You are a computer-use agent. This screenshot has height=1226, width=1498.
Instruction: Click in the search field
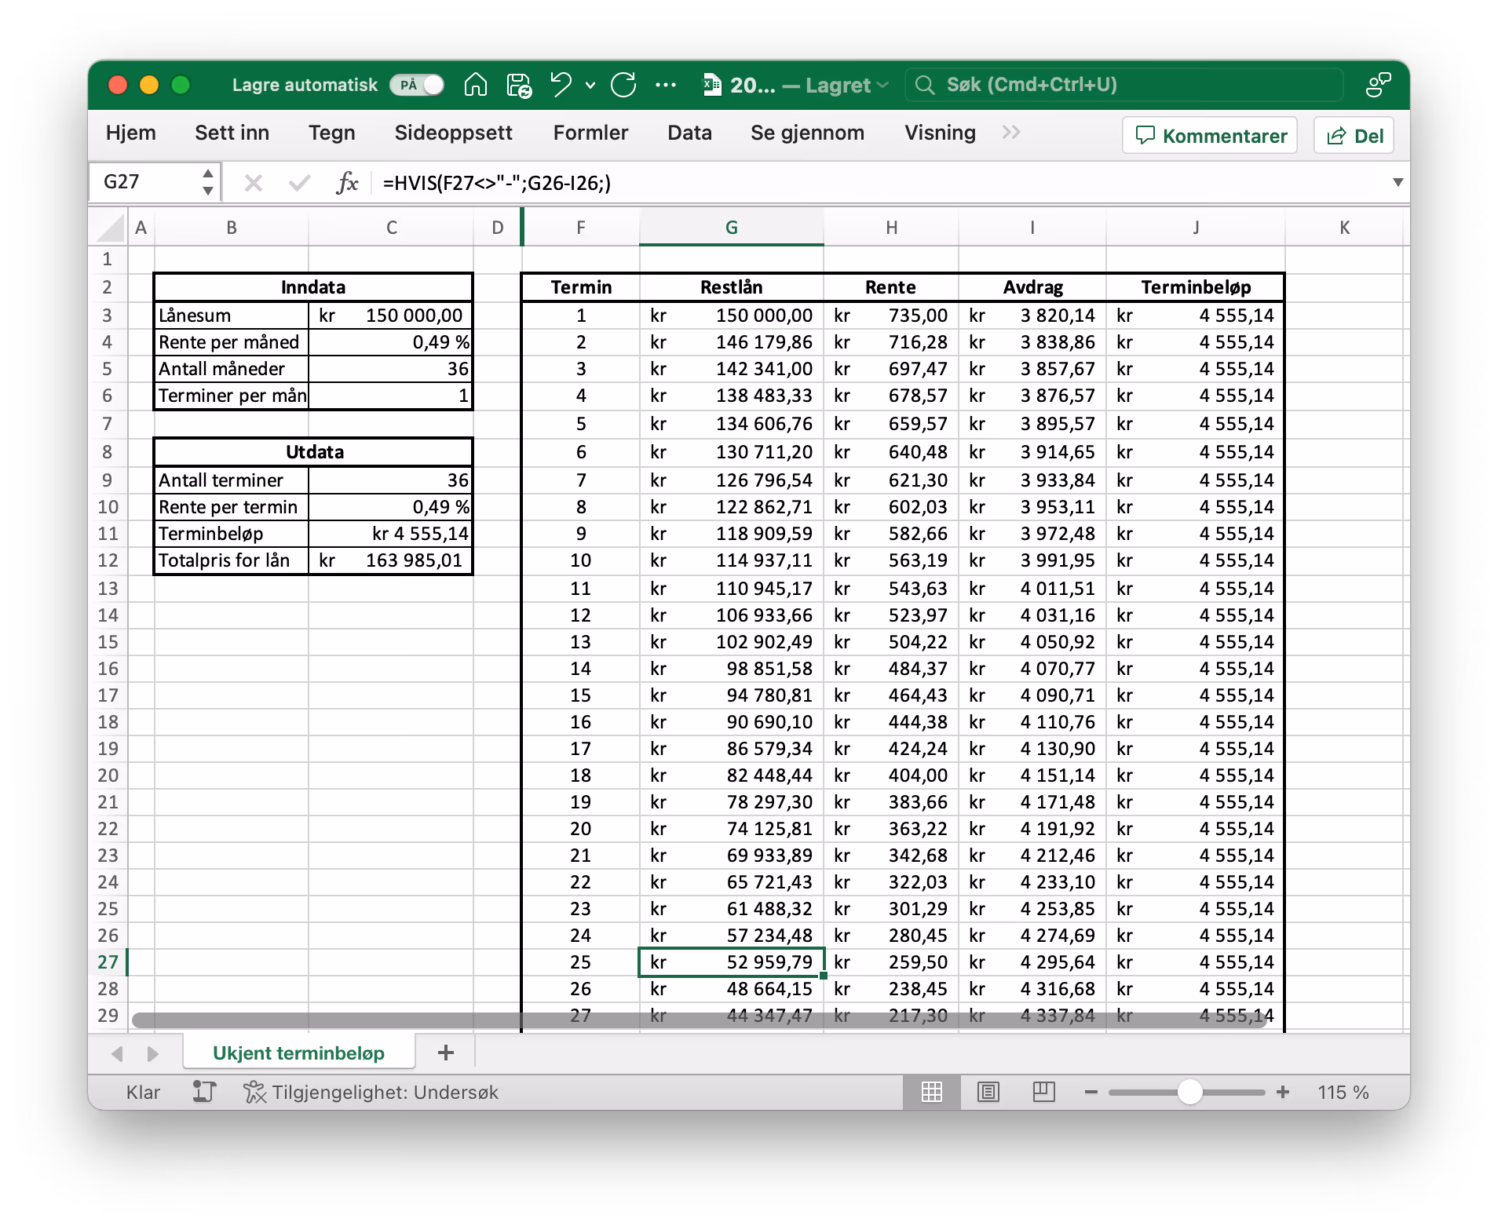click(1124, 85)
